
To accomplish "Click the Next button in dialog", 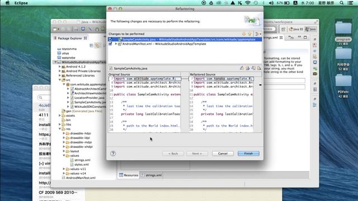I will pyautogui.click(x=197, y=154).
